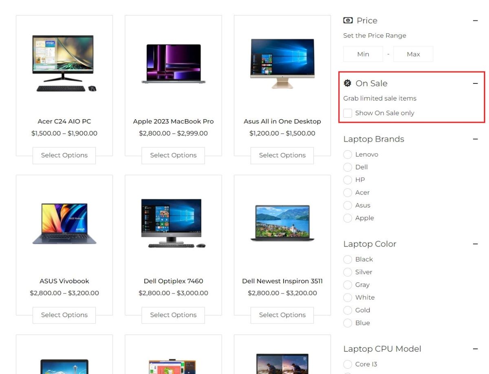Open the Asus All in One Desktop link

coord(282,121)
